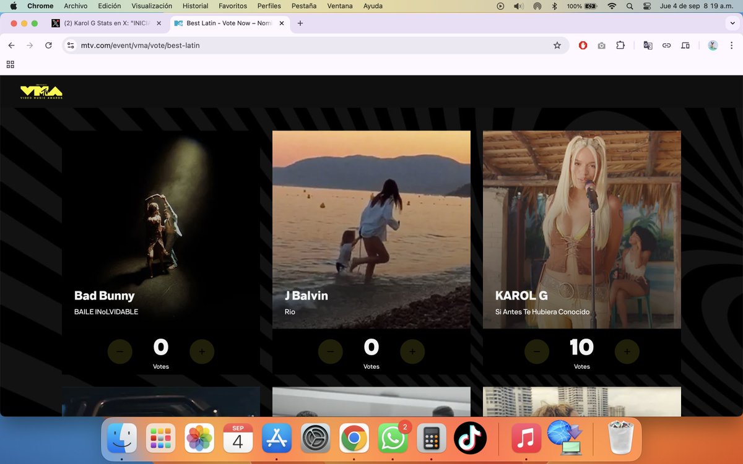This screenshot has width=743, height=464.
Task: Open the Favoritos menu
Action: click(233, 6)
